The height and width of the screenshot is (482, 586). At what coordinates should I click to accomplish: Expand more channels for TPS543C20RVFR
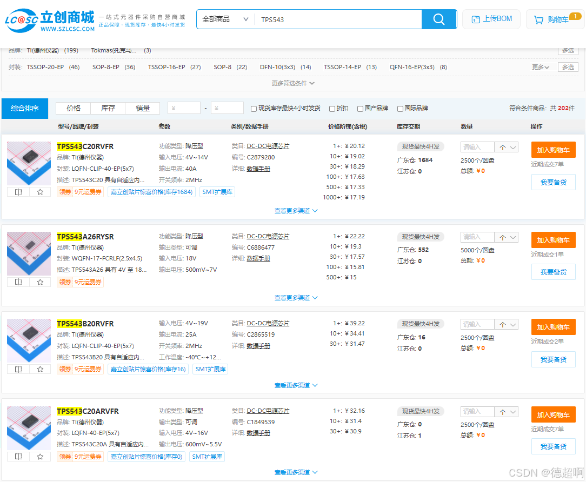point(296,211)
